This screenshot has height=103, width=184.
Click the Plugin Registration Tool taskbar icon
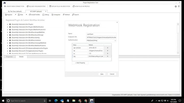(91, 101)
